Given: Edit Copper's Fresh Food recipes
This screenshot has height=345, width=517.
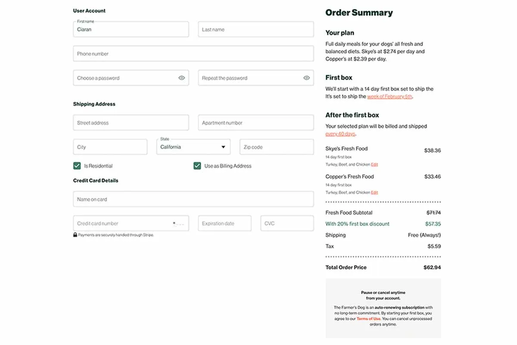Looking at the screenshot, I should (374, 192).
